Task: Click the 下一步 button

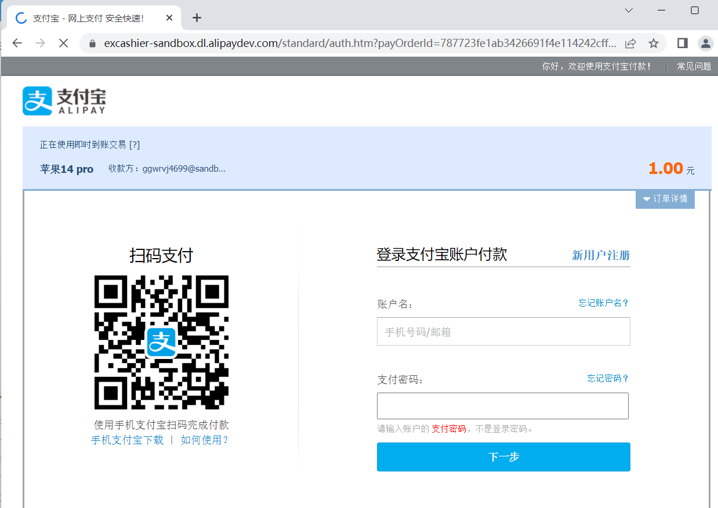Action: [x=503, y=457]
